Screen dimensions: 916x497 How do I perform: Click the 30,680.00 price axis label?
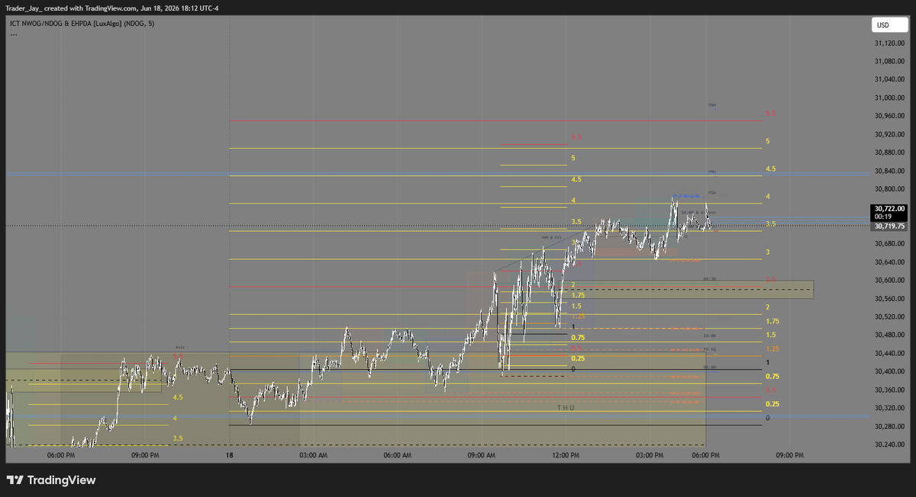click(890, 244)
